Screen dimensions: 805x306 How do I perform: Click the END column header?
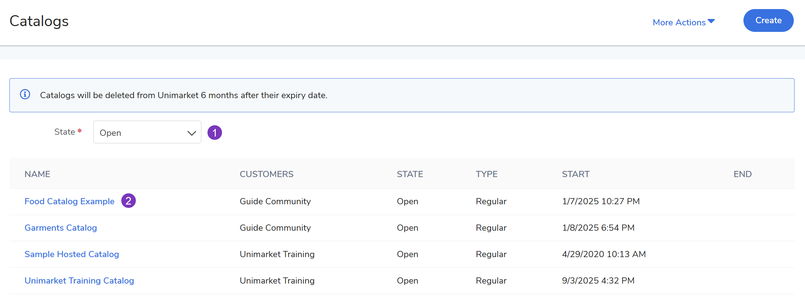[742, 174]
